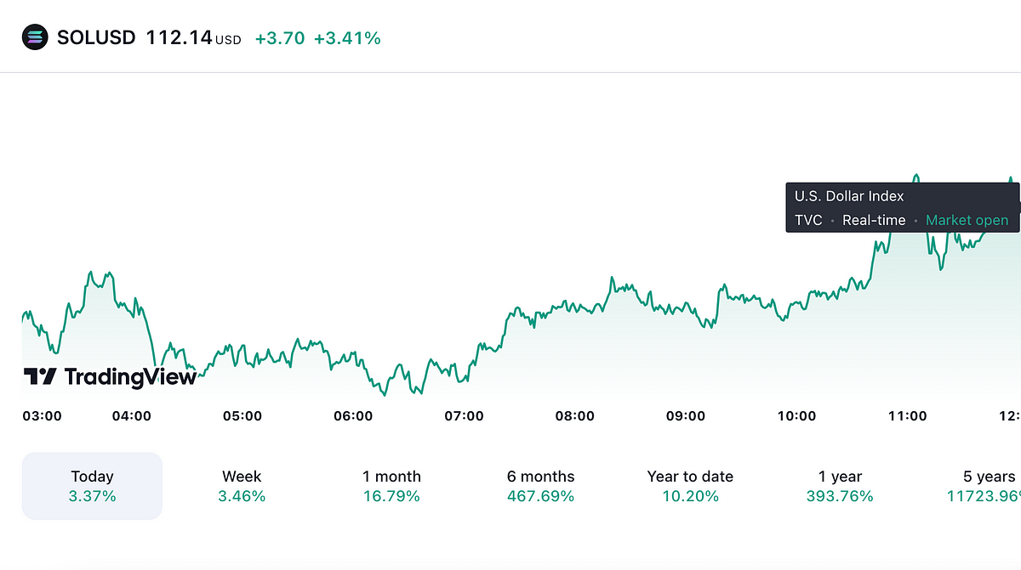
Task: Click the Real-time label in tooltip
Action: coord(874,220)
